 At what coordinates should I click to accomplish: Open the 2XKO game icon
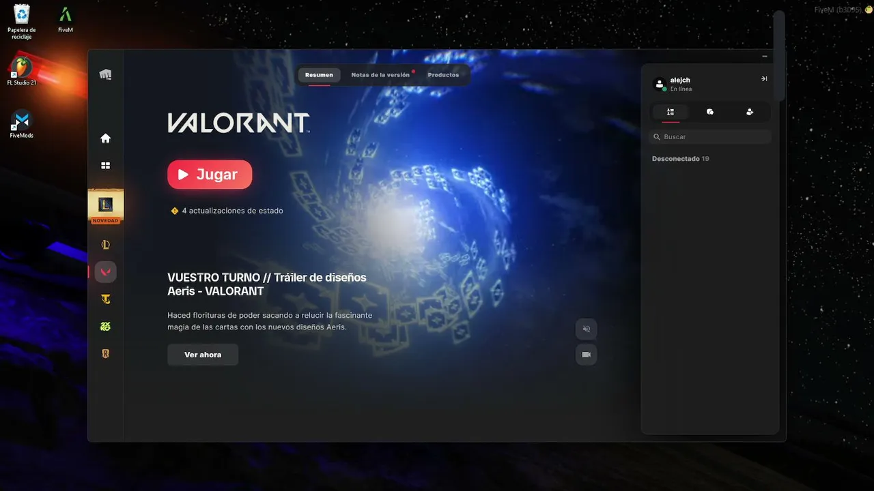click(105, 326)
